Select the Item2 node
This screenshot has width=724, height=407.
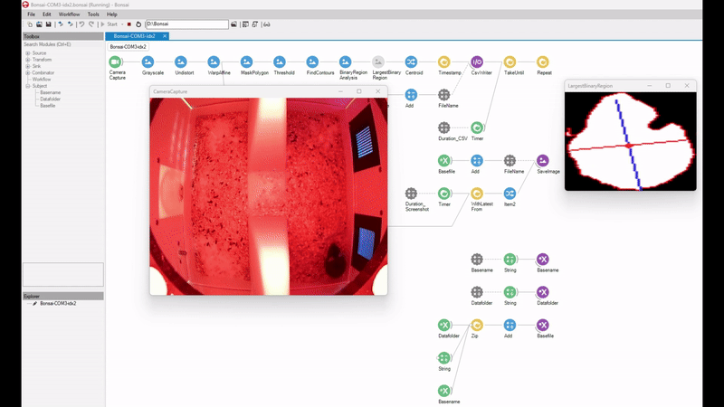tap(510, 194)
